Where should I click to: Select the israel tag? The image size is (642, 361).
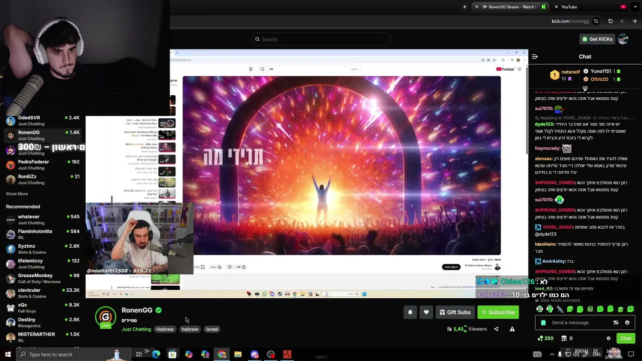click(x=212, y=329)
